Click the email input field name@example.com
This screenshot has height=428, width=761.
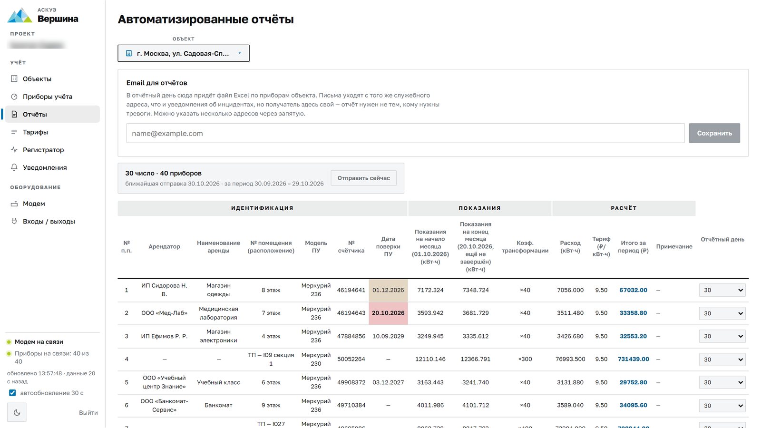pyautogui.click(x=405, y=133)
